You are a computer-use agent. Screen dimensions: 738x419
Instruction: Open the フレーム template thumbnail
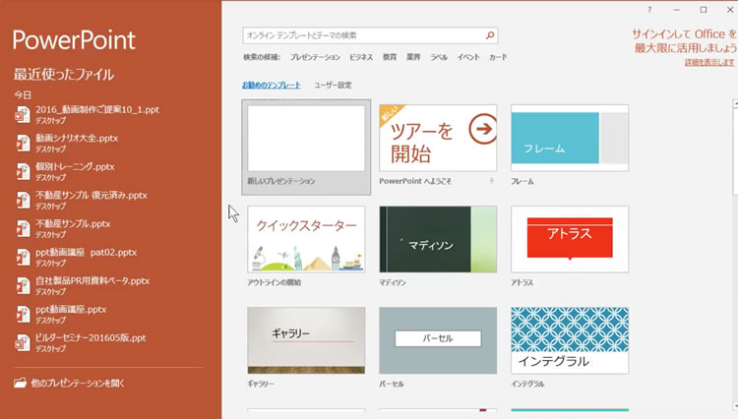click(570, 139)
